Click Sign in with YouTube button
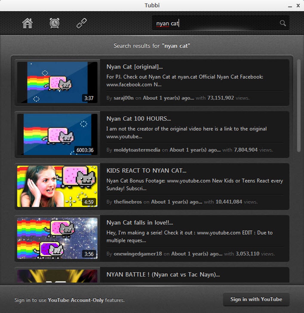Screen dimensions: 304x313 point(256,299)
